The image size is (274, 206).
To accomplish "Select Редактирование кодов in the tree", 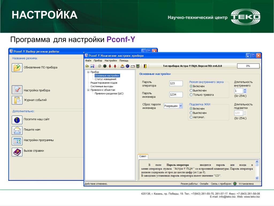I will tap(104, 83).
